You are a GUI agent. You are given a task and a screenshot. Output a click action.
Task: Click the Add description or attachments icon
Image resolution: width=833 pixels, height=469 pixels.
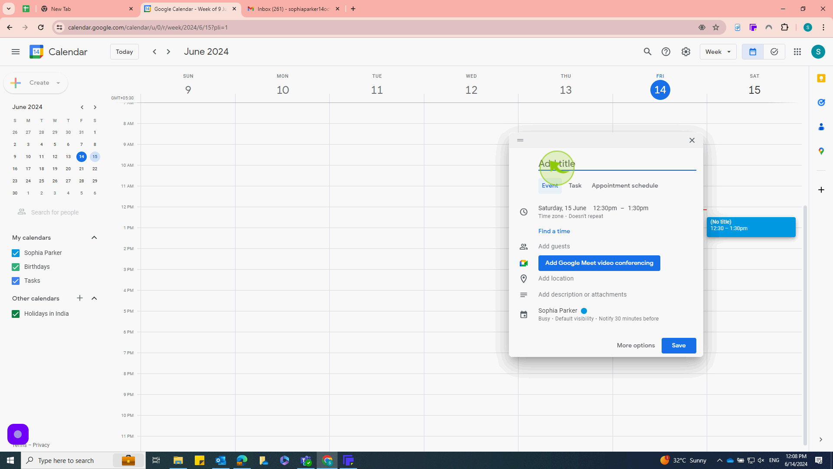click(x=523, y=294)
